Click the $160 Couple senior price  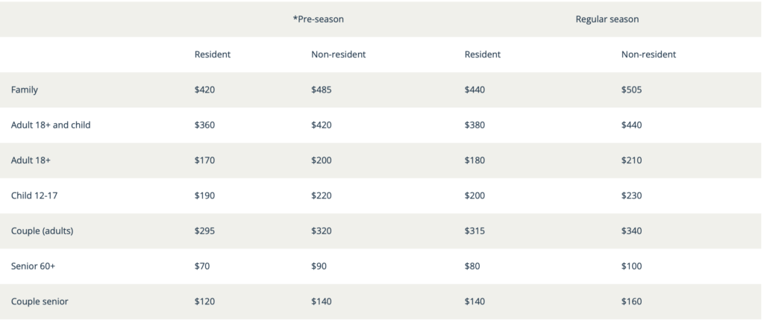click(631, 301)
